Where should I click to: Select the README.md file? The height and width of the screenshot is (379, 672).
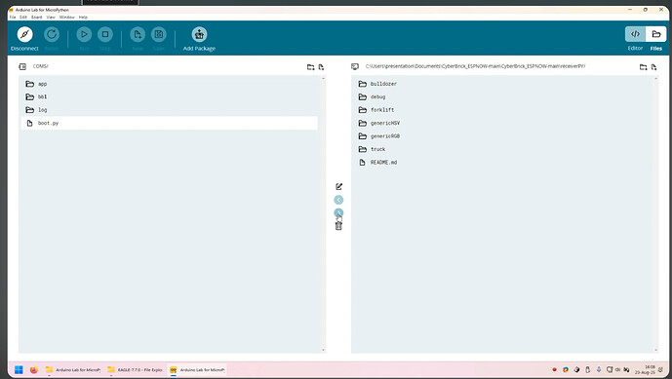click(502, 163)
